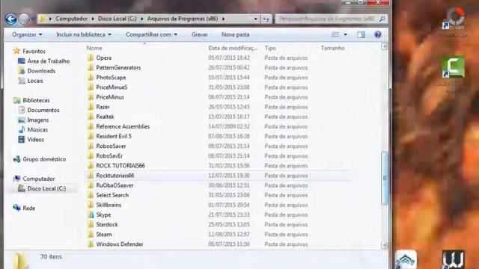
Task: Select the Opera folder icon
Action: 91,58
